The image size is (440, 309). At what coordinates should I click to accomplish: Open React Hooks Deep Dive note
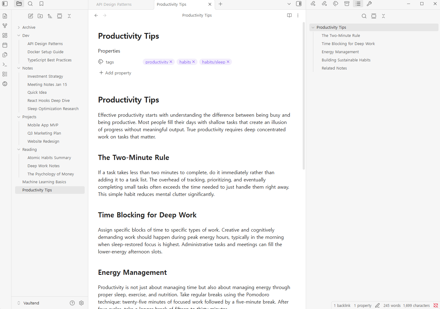pyautogui.click(x=49, y=101)
